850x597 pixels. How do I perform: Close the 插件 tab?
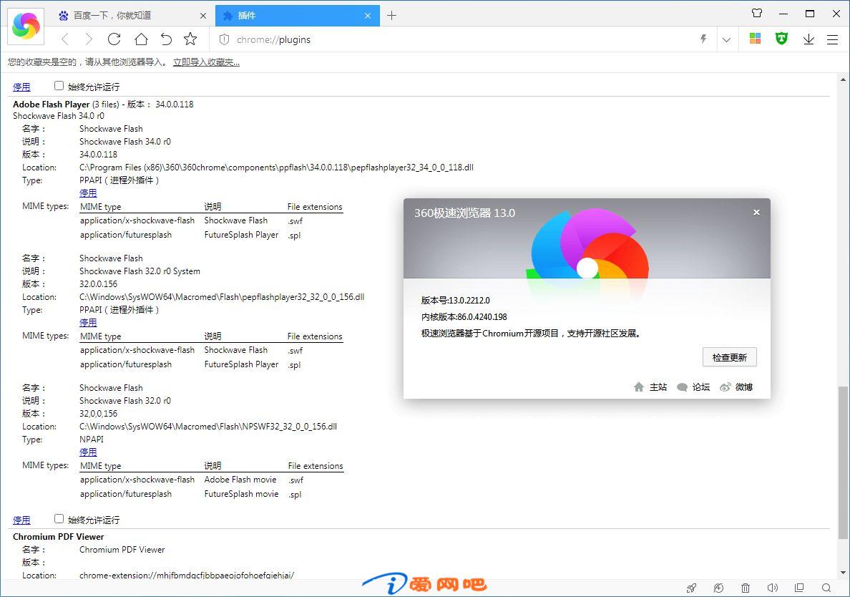click(368, 16)
